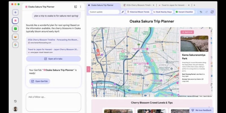Image resolution: width=226 pixels, height=113 pixels.
Task: Open the Google icon project in sidebar
Action: 15,45
